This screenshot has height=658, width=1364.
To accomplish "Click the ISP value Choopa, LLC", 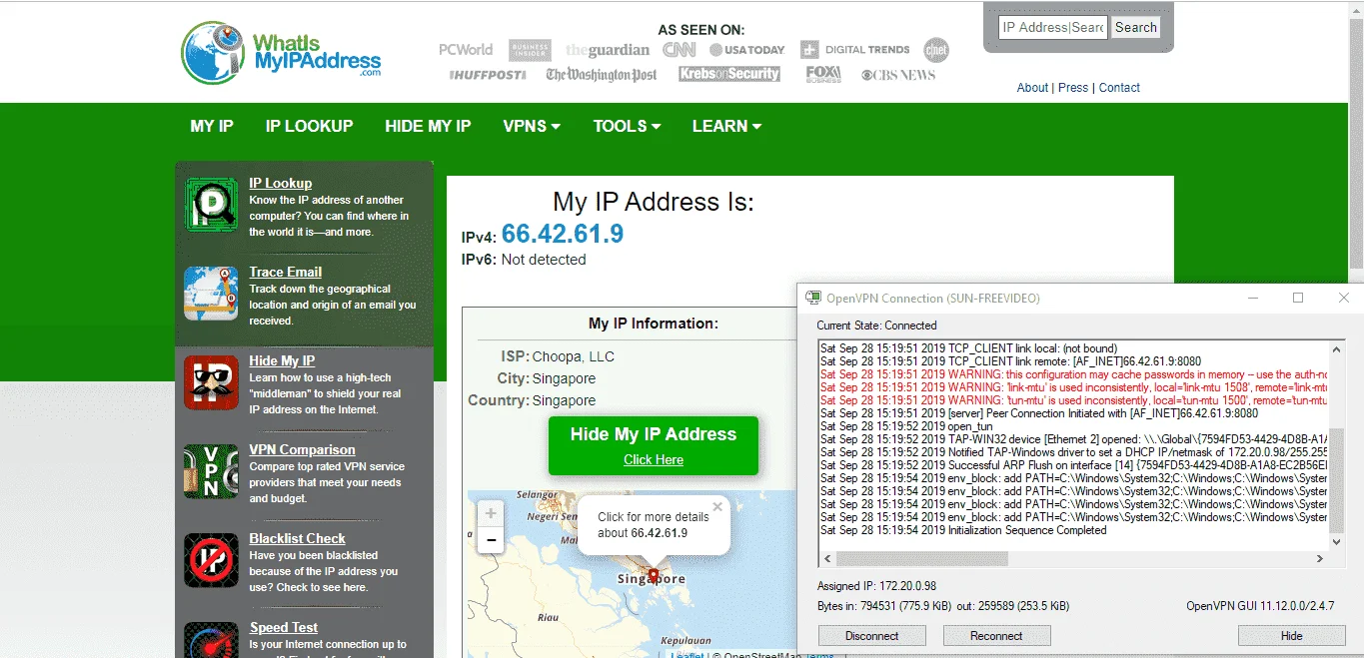I will pos(574,356).
